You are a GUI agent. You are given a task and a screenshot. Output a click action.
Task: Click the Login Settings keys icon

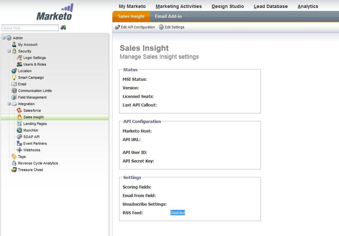tap(19, 58)
